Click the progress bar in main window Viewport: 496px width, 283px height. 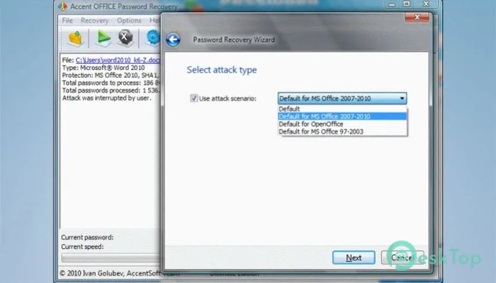tap(111, 258)
